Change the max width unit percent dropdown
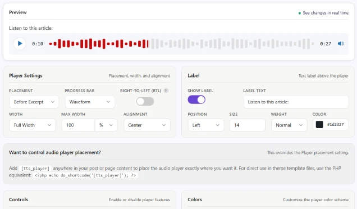Viewport: 357px width, 209px height. 106,125
